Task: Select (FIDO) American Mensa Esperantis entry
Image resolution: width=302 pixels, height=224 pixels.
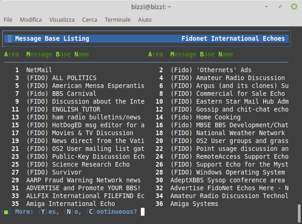Action: (x=85, y=86)
